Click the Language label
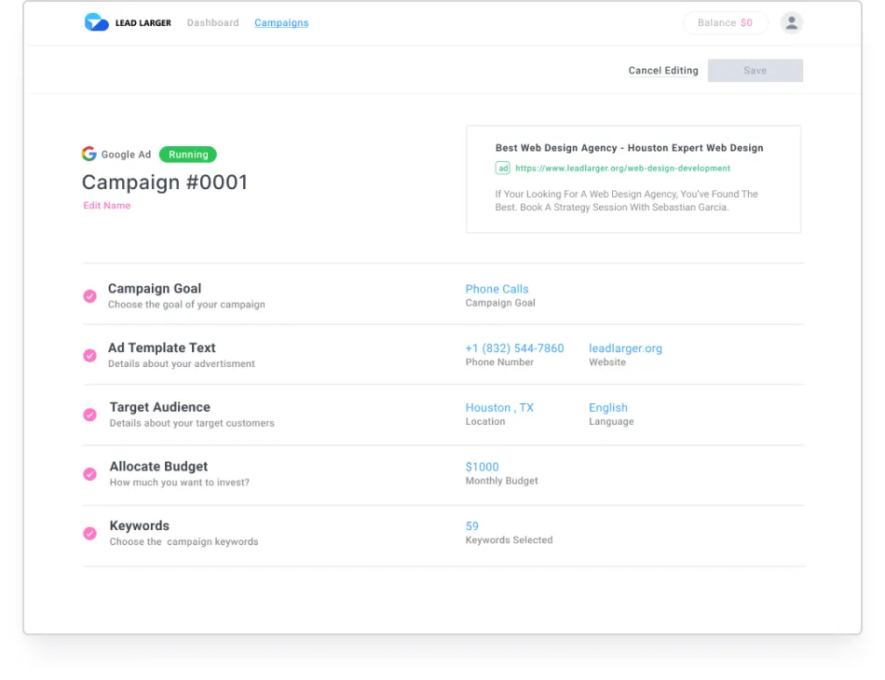Image resolution: width=885 pixels, height=680 pixels. (x=611, y=422)
